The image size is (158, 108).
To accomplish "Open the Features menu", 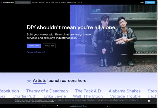I will [35, 2].
